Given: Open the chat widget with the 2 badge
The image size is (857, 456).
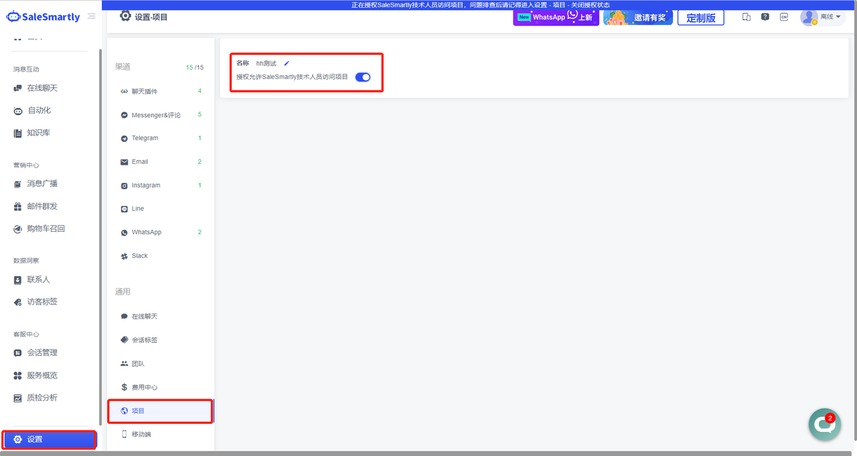Looking at the screenshot, I should click(824, 425).
